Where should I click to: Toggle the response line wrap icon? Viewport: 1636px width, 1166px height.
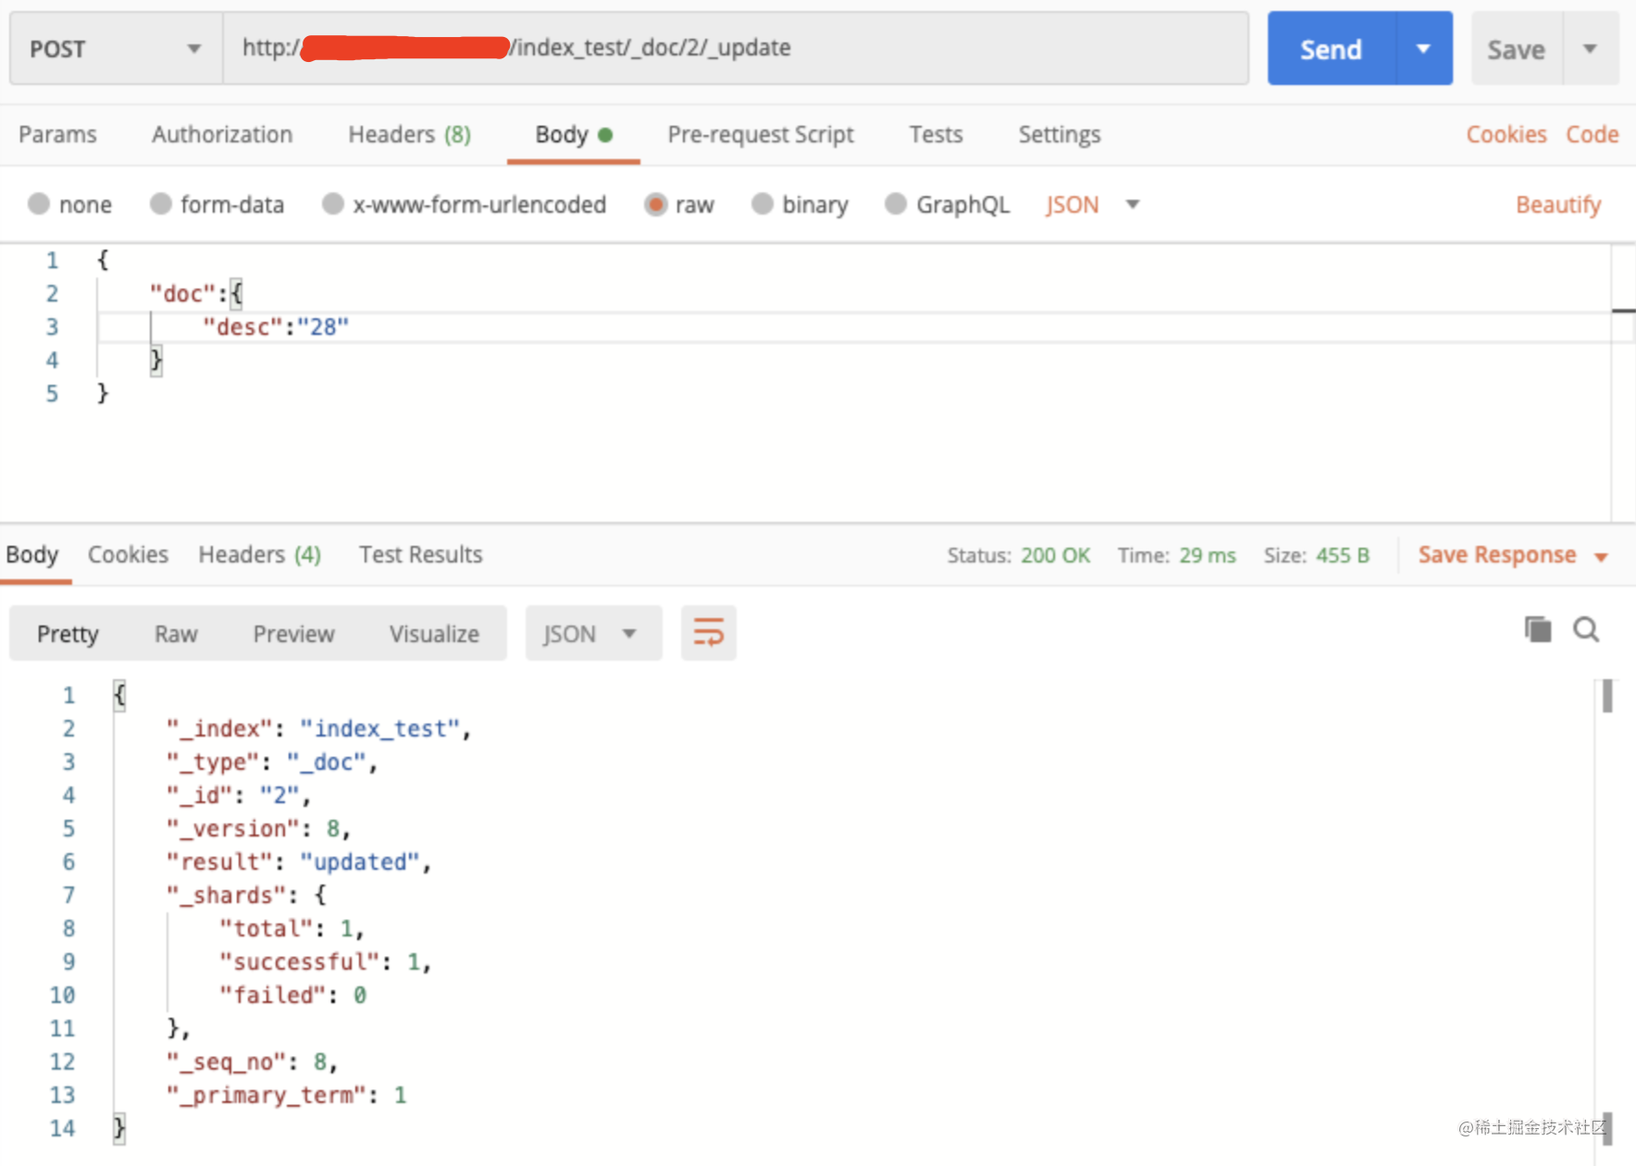pos(708,633)
